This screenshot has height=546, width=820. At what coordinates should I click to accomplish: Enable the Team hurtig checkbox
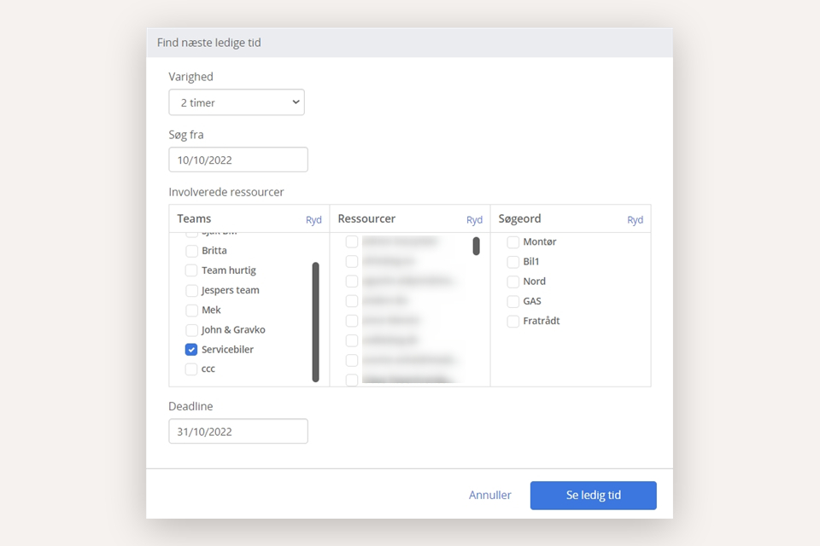click(191, 270)
